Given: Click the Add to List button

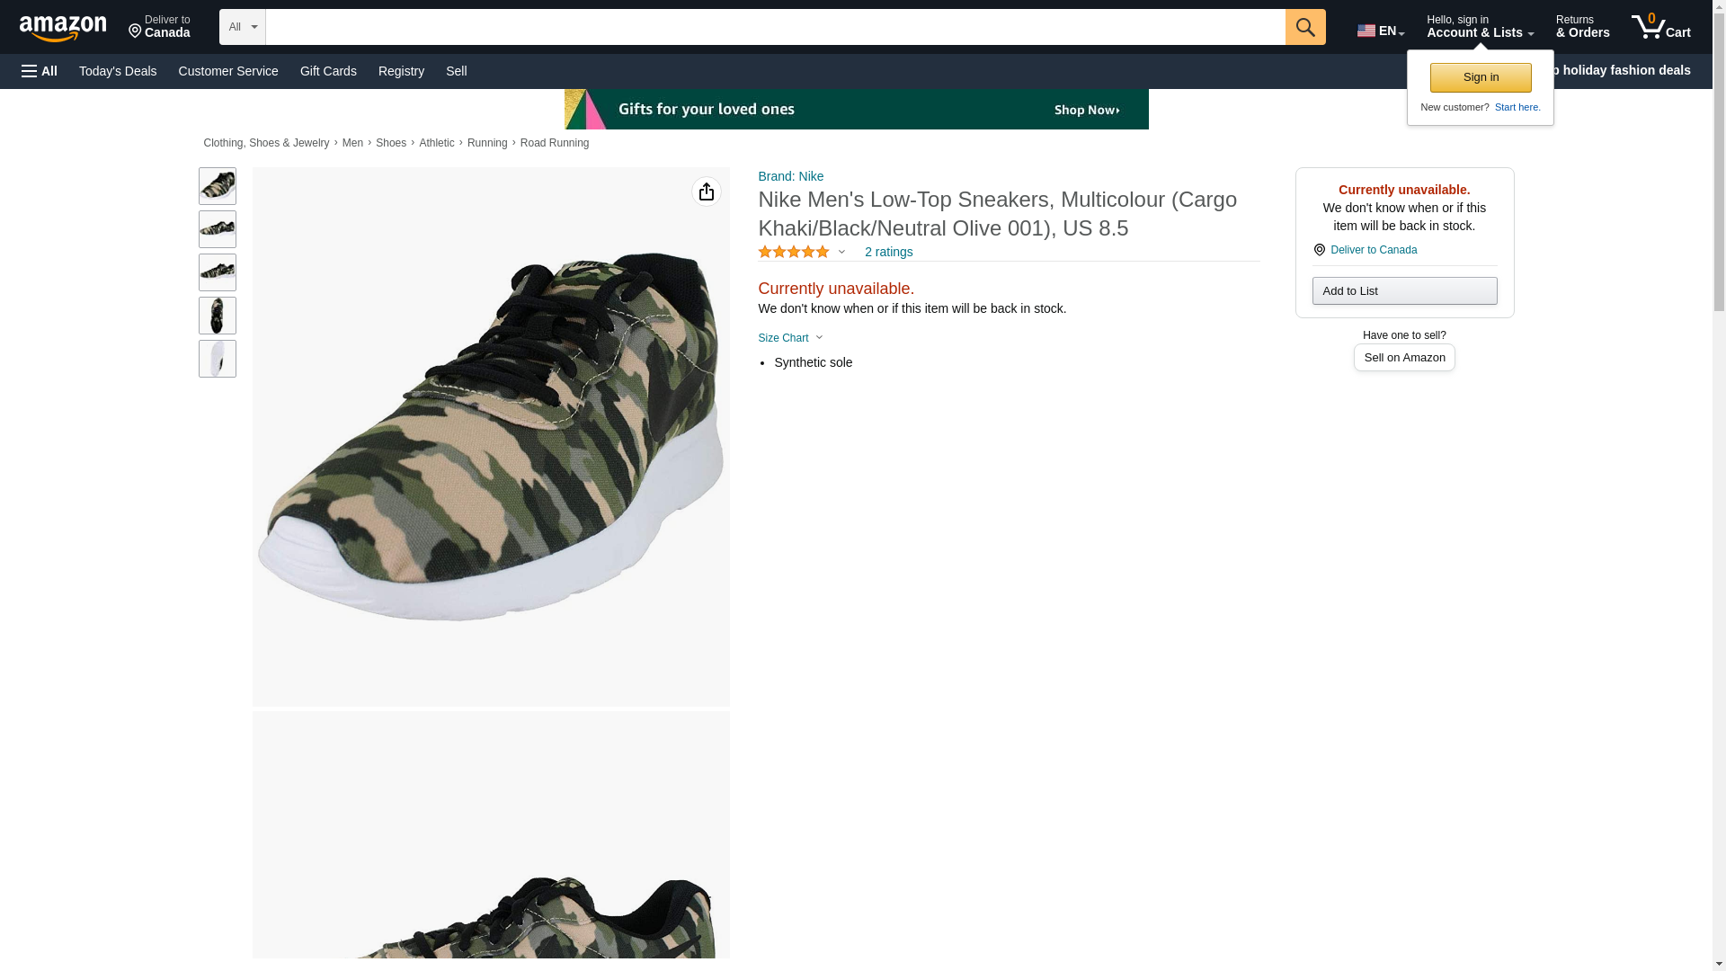Looking at the screenshot, I should [x=1403, y=291].
